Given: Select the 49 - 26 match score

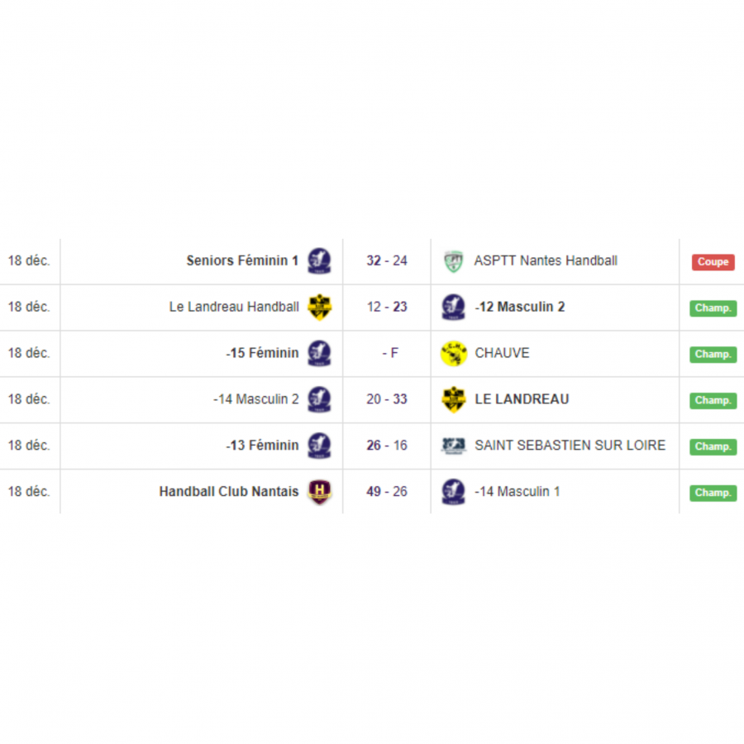Looking at the screenshot, I should (x=387, y=492).
